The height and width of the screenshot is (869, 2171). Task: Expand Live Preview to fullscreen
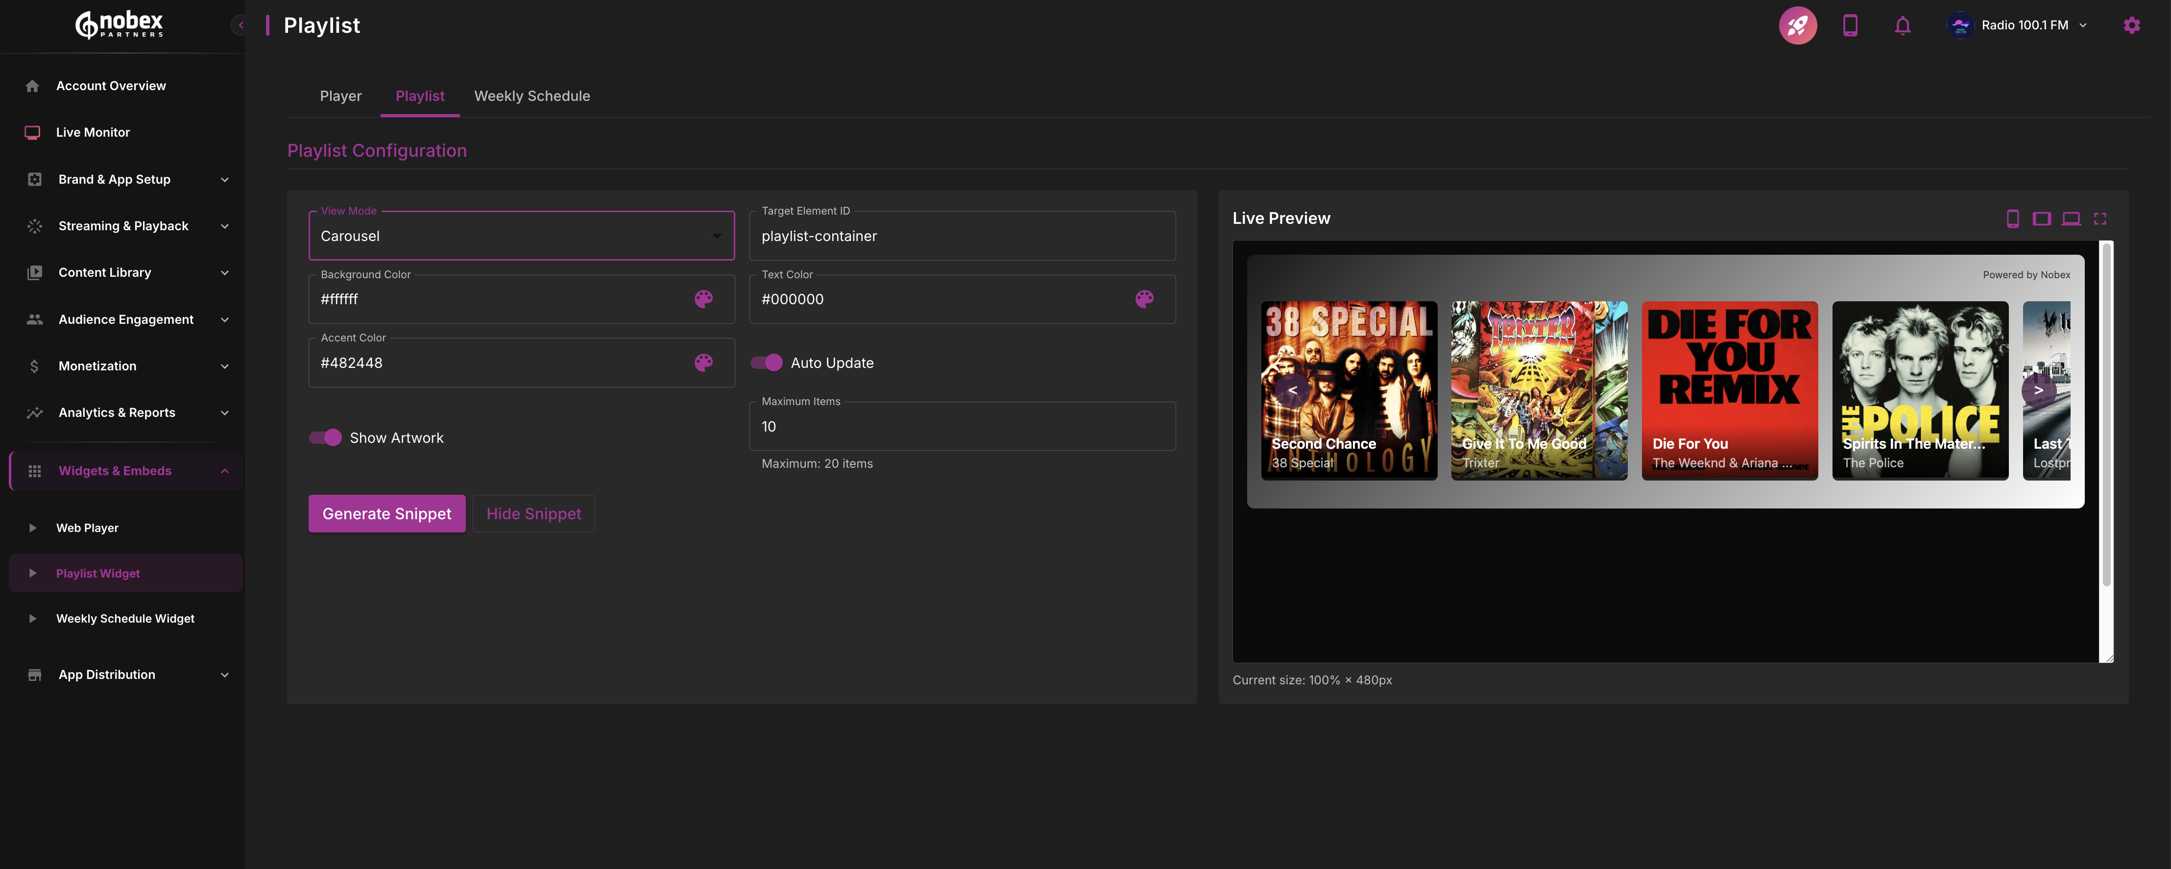click(x=2099, y=219)
